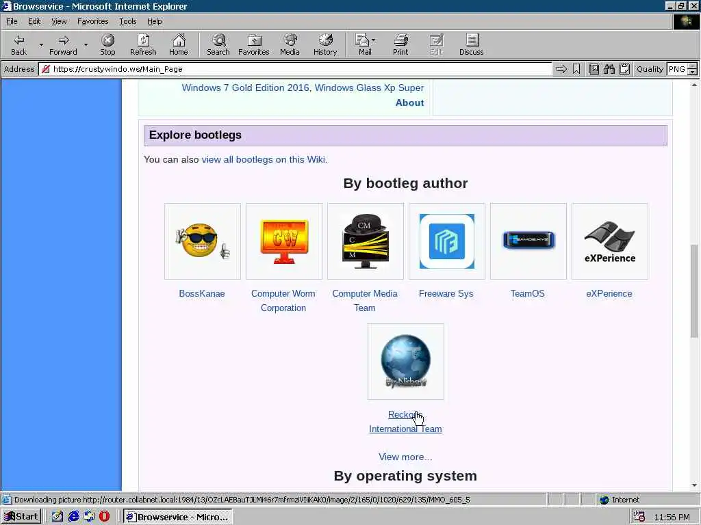701x525 pixels.
Task: Click the Internet zone globe in status bar
Action: coord(604,500)
